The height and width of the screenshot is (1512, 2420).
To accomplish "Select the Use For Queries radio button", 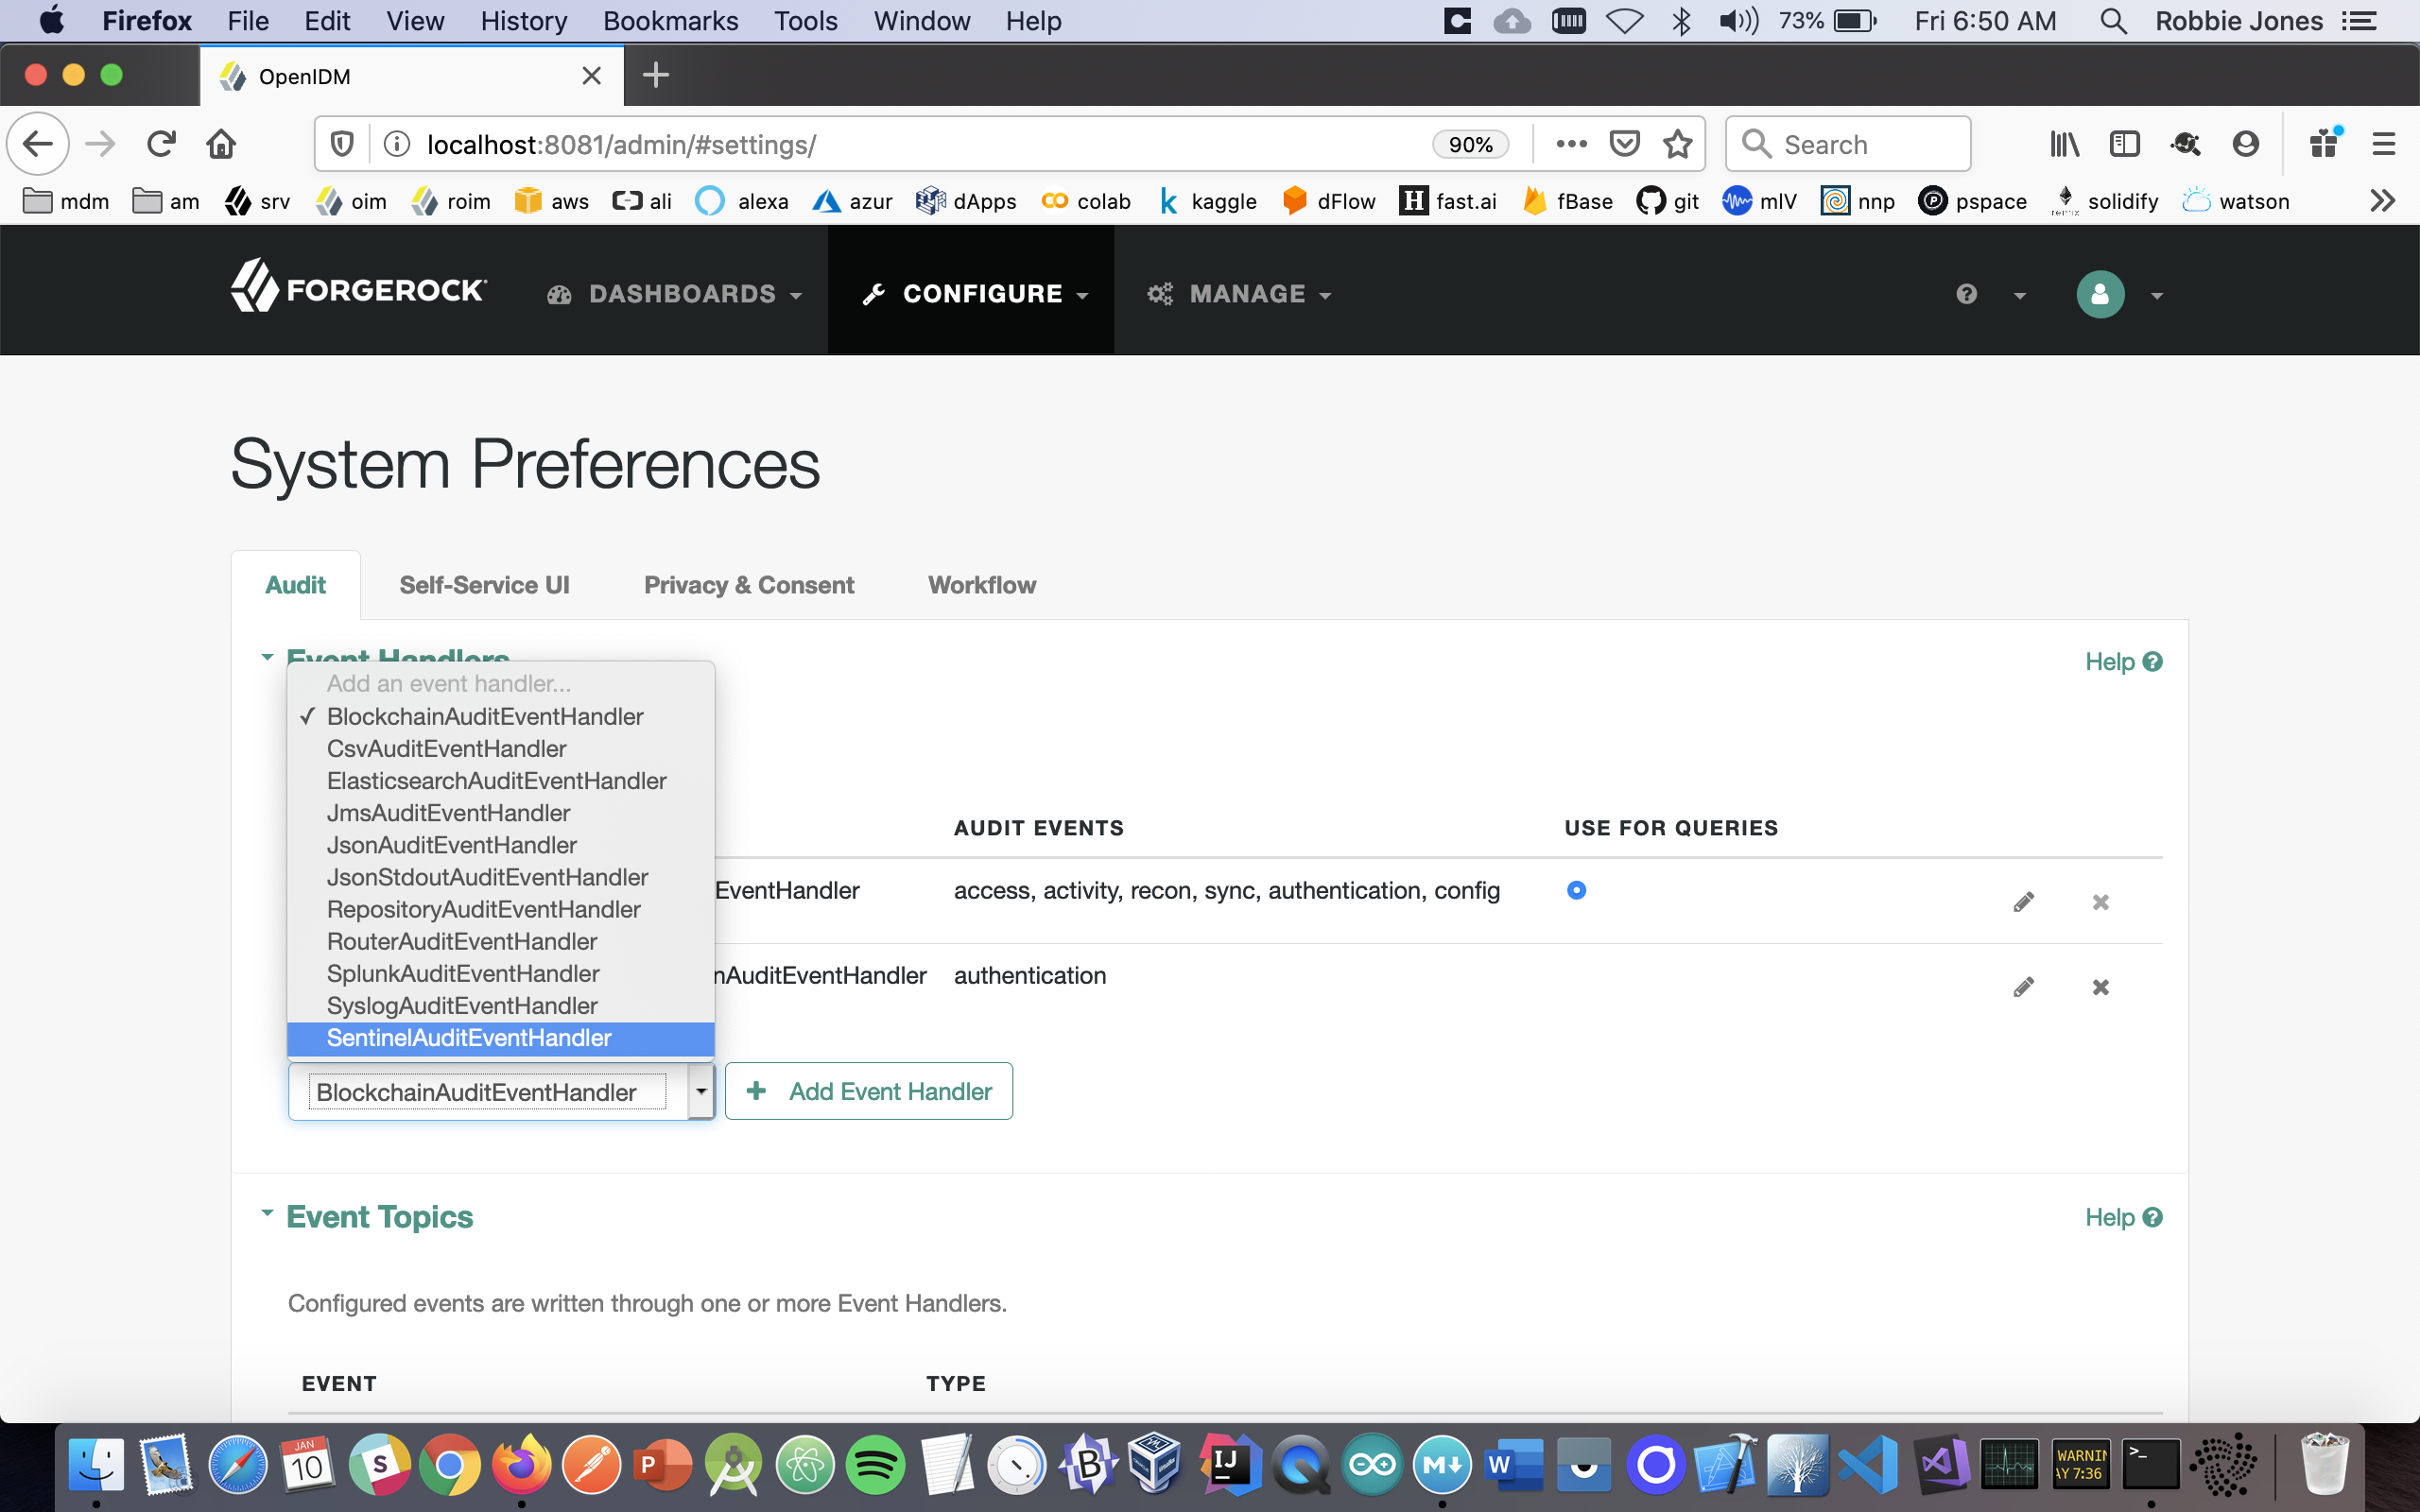I will coord(1576,890).
